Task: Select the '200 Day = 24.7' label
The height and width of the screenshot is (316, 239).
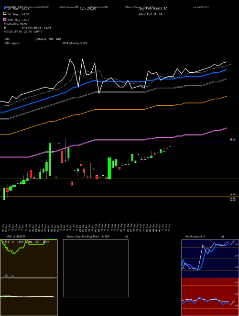Action: (18, 20)
